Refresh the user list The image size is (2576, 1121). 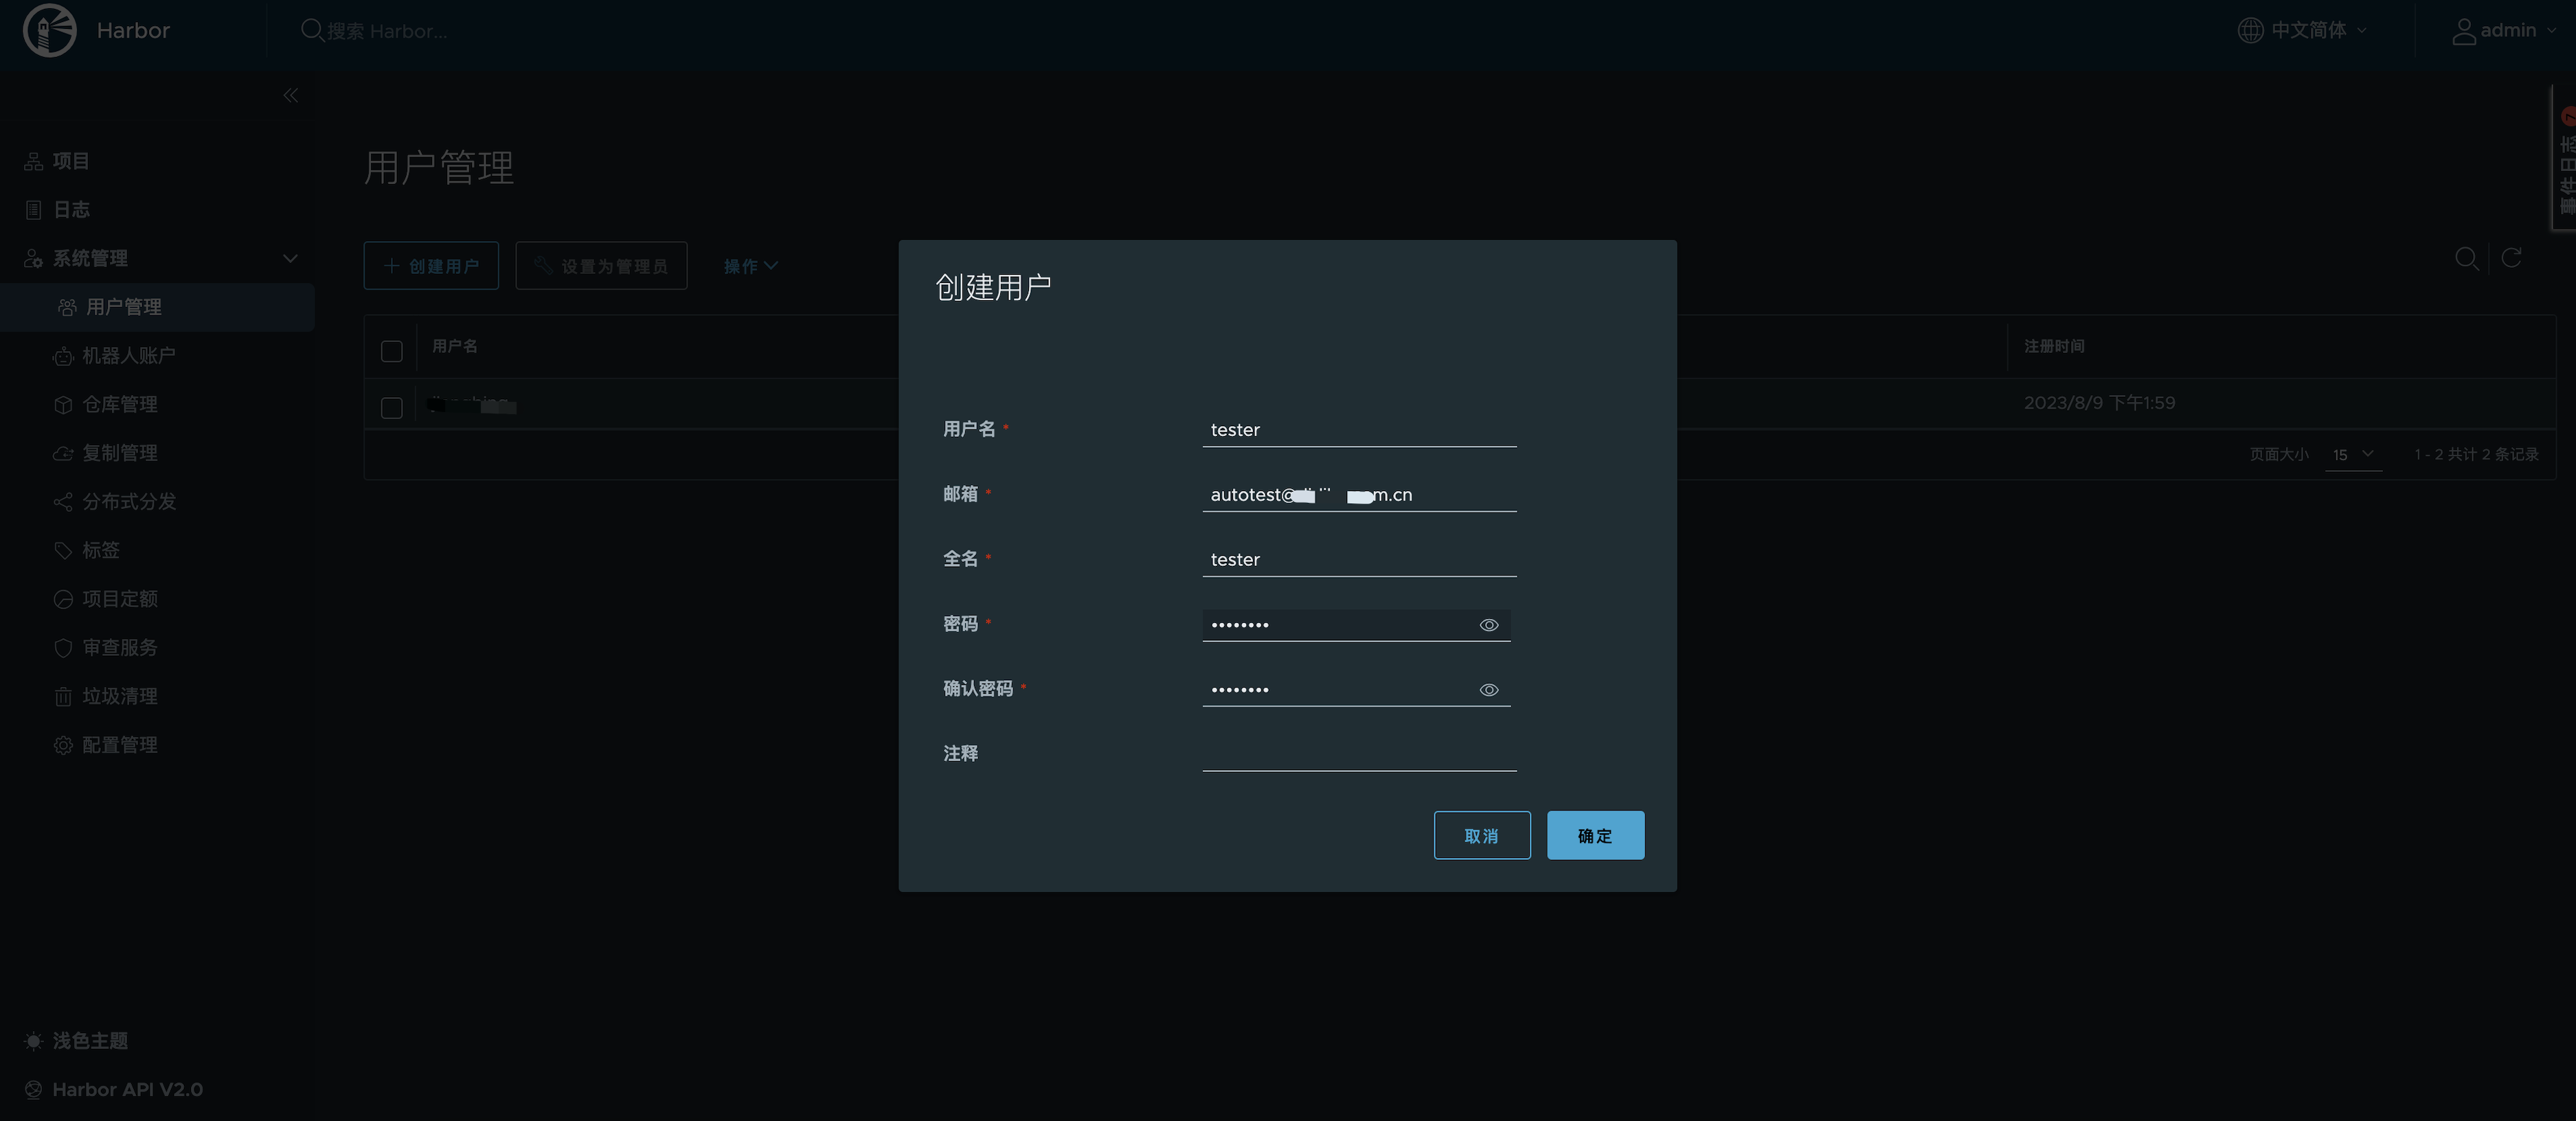(2511, 259)
